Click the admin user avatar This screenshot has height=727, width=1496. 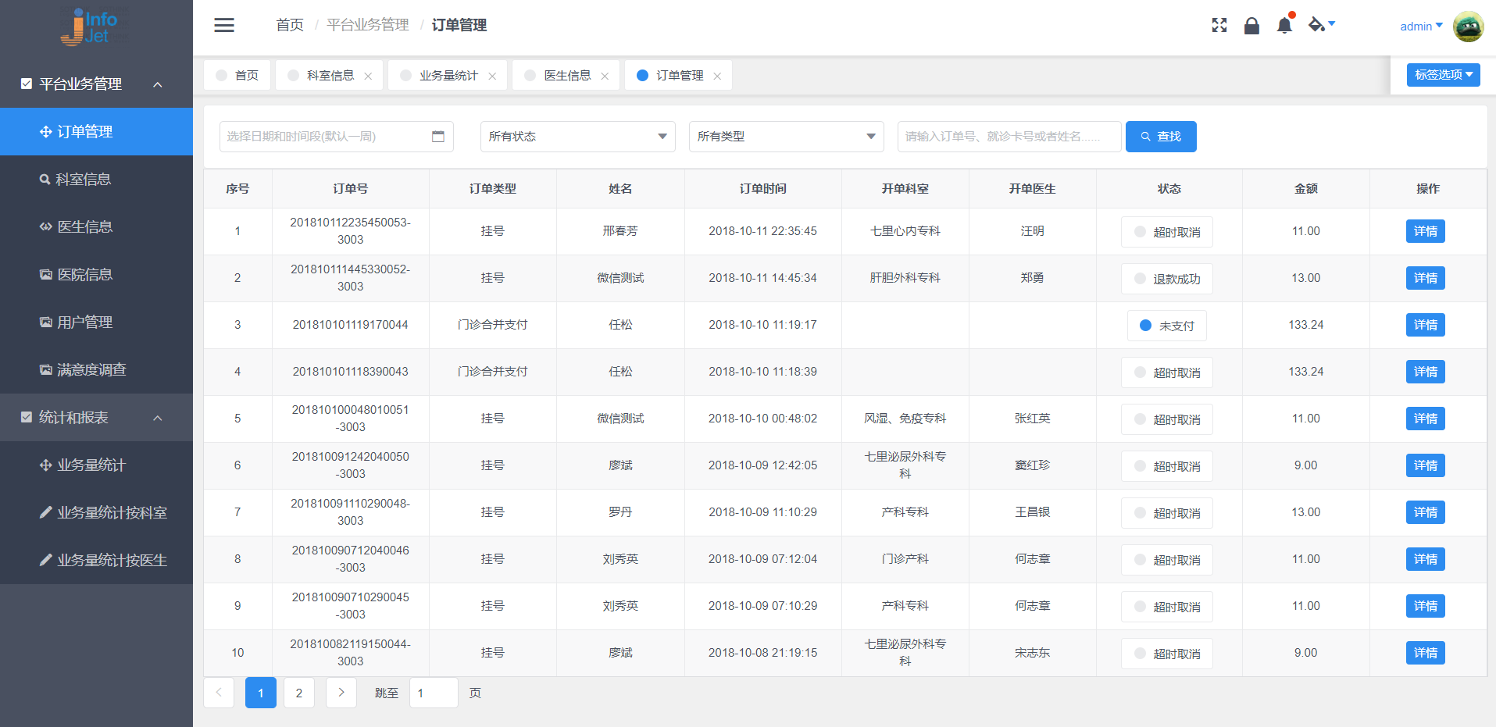[1468, 27]
